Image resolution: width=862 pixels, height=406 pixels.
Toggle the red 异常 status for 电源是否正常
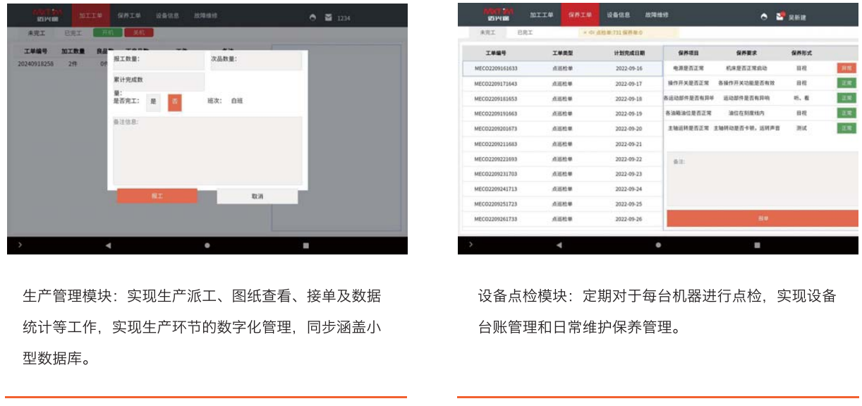tap(845, 68)
